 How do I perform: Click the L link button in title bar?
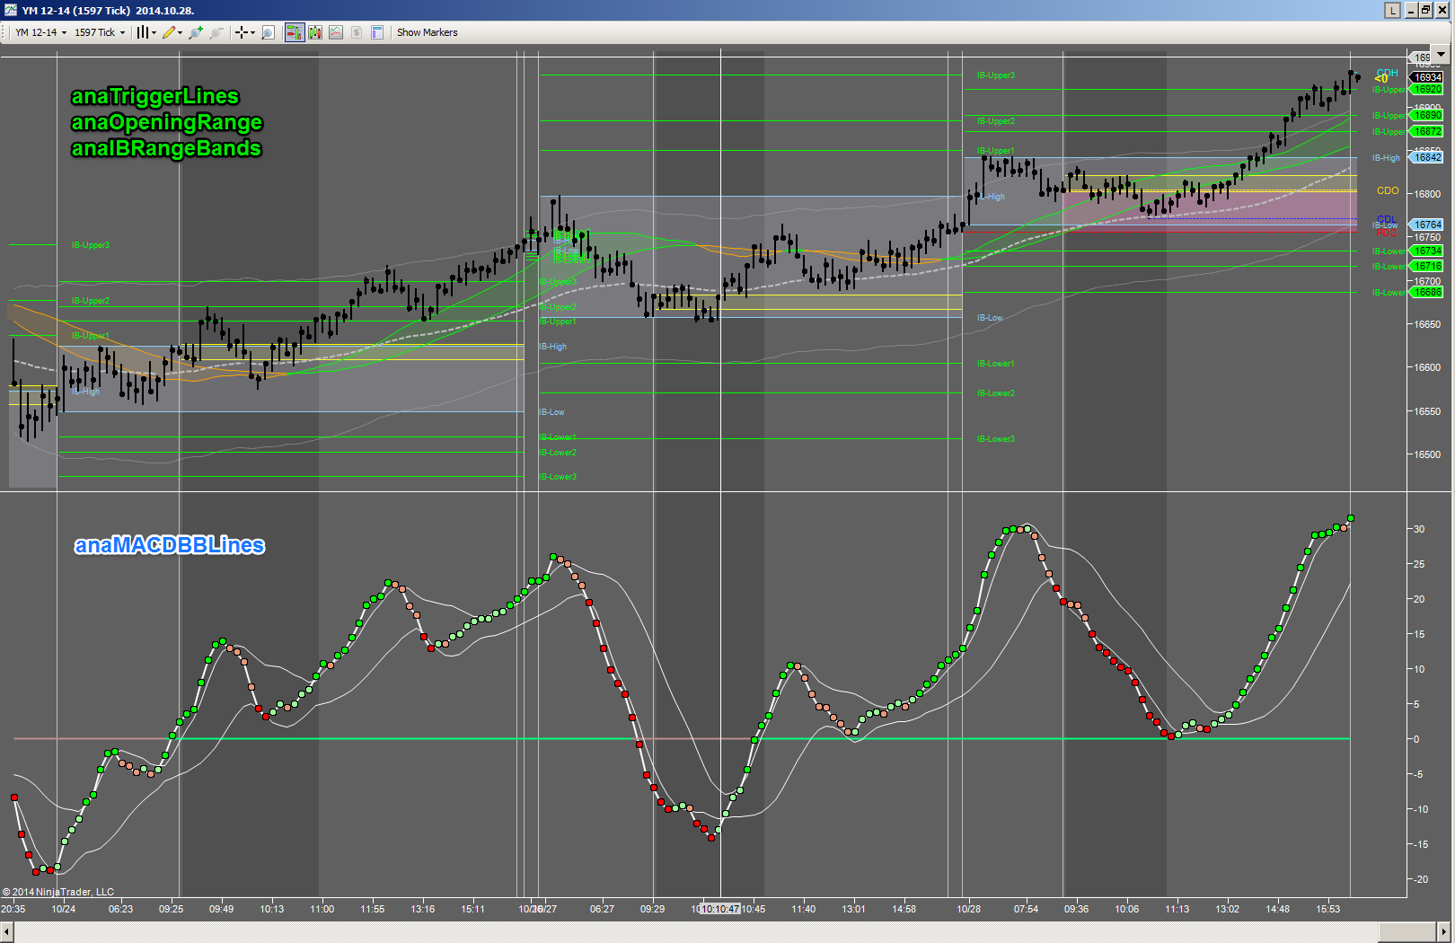coord(1392,10)
